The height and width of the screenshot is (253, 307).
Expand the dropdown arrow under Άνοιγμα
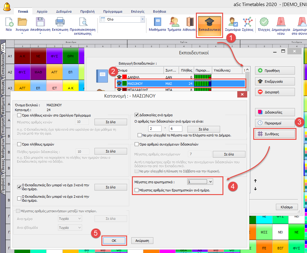pyautogui.click(x=22, y=42)
